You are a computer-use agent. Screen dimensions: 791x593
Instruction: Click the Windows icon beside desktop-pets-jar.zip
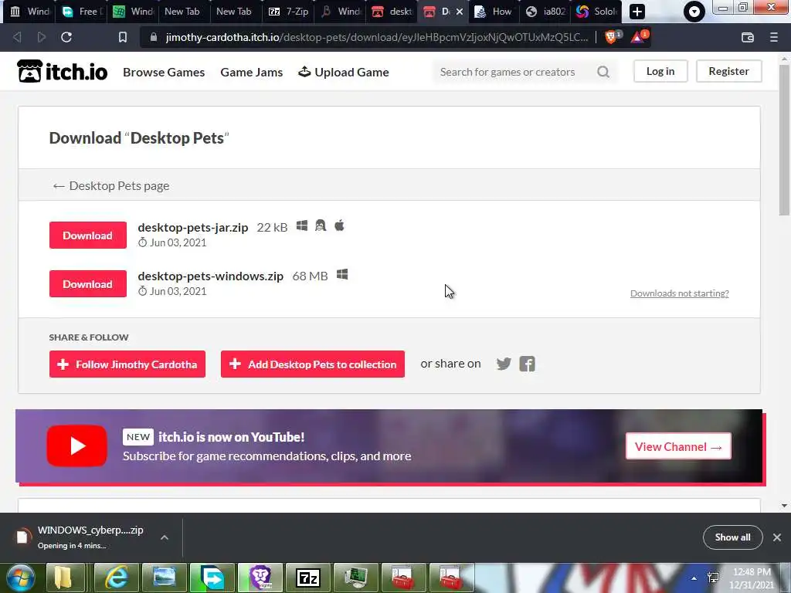click(x=302, y=226)
